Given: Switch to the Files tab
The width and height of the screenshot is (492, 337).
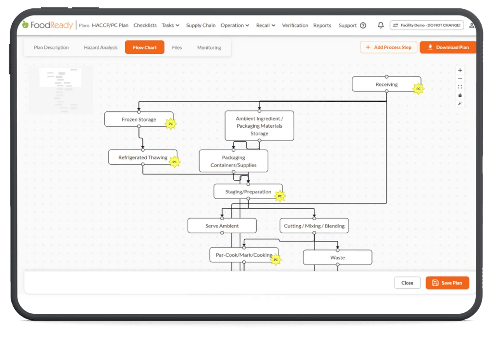Looking at the screenshot, I should pyautogui.click(x=177, y=48).
